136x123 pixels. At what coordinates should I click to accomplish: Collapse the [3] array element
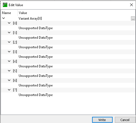pos(9,52)
